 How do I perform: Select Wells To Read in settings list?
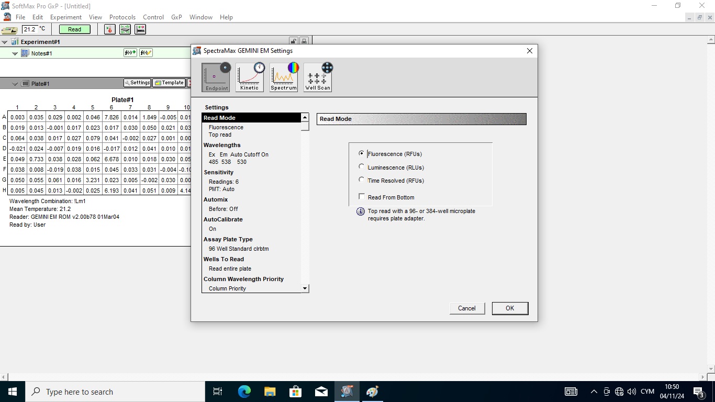(224, 259)
